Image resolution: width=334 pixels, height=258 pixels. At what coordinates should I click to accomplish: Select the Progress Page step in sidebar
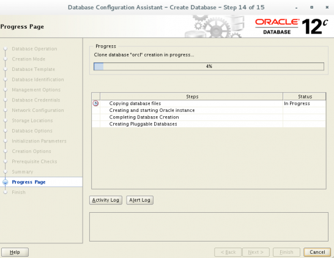[x=29, y=182]
